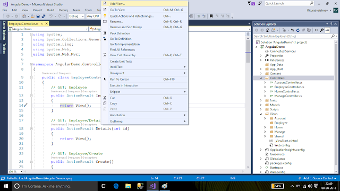Image resolution: width=340 pixels, height=191 pixels.
Task: Open the Server Explorer side tab
Action: pos(4,31)
